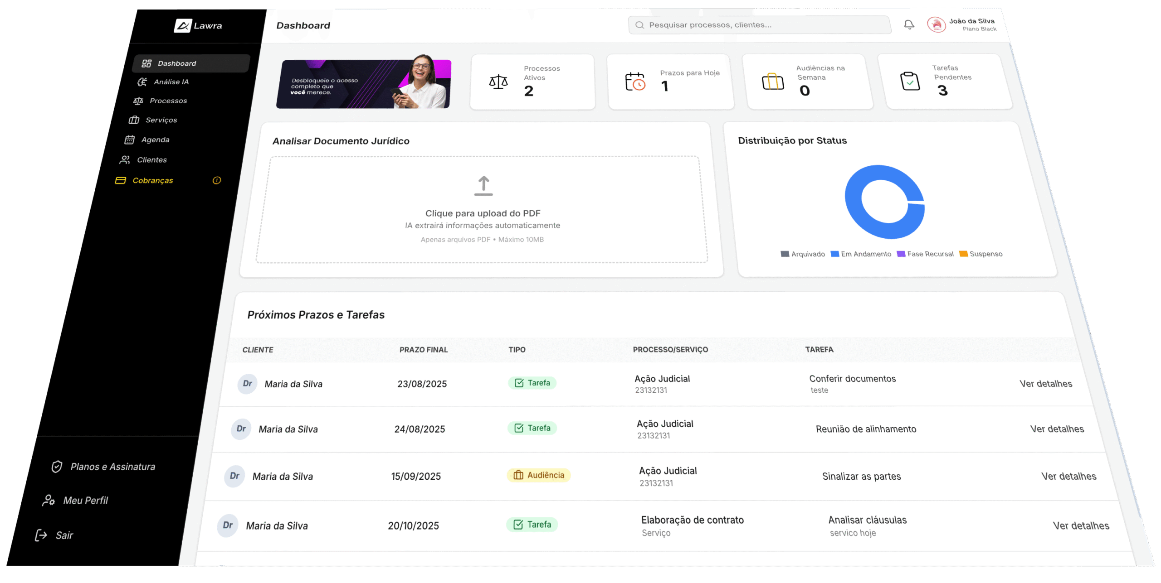1161x583 pixels.
Task: Click the clipboard icon in Tarefas Pendentes
Action: click(910, 82)
